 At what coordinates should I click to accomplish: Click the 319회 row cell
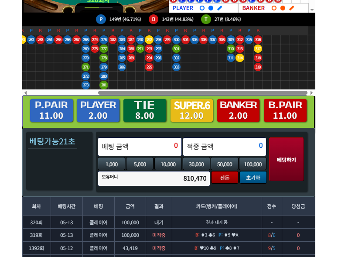(36, 235)
